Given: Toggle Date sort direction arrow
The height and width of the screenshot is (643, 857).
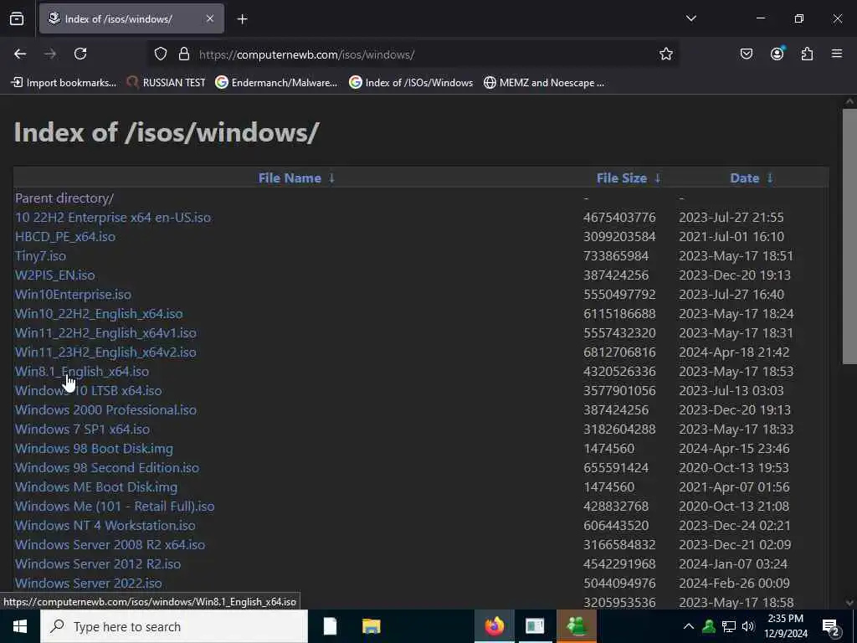Looking at the screenshot, I should pos(770,177).
